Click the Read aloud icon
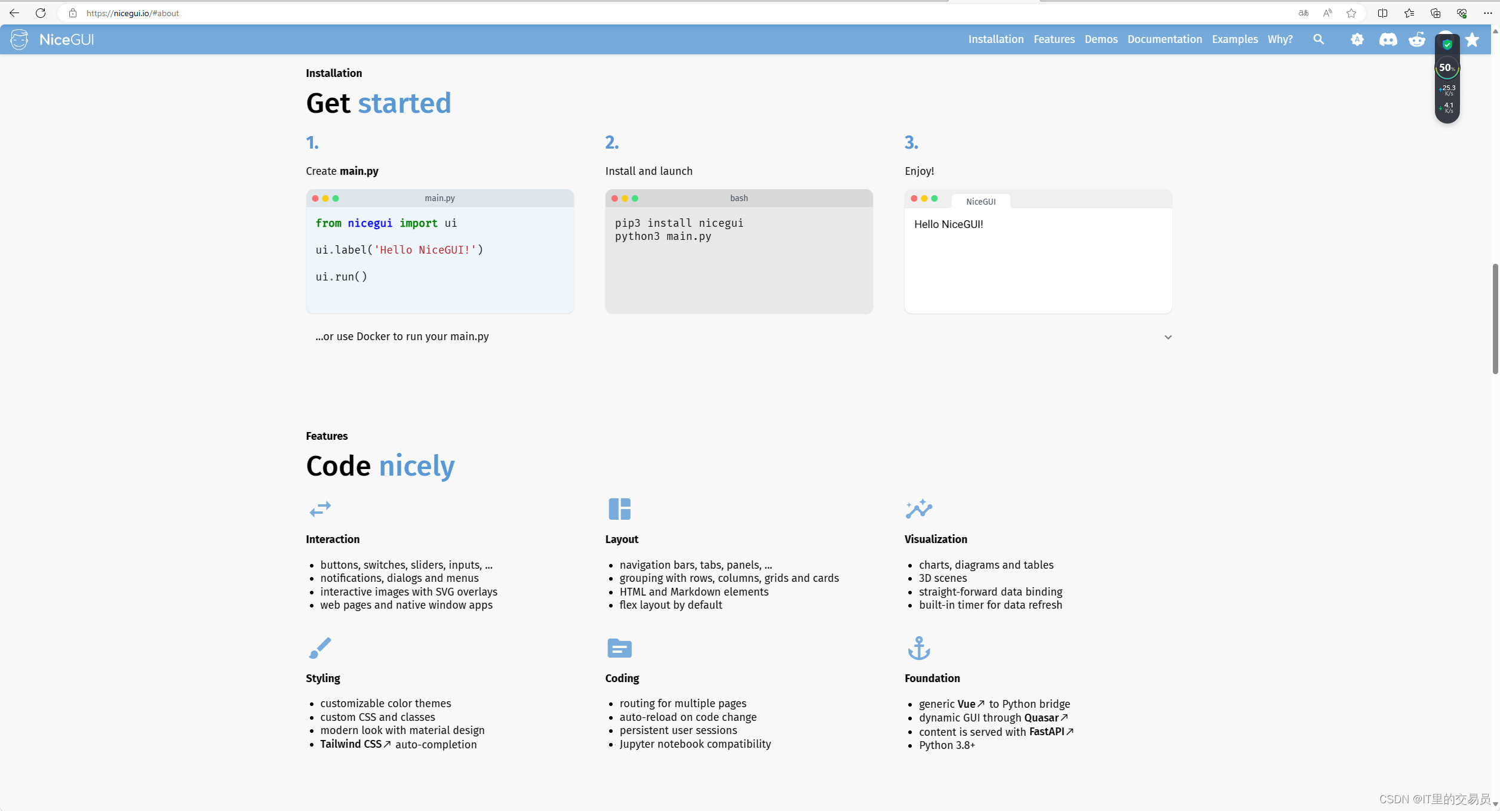Image resolution: width=1500 pixels, height=811 pixels. click(1327, 13)
